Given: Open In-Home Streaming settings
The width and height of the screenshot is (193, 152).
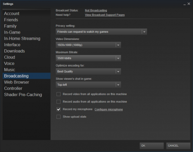Looking at the screenshot, I should [27, 39].
